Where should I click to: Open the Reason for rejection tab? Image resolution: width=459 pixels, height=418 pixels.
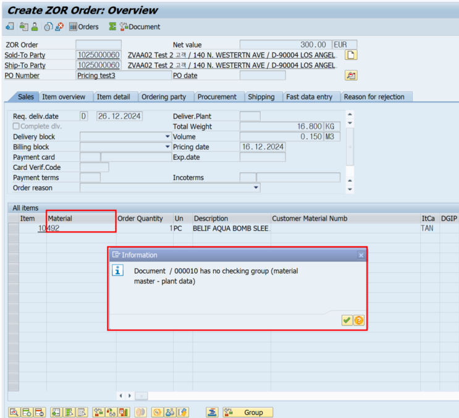coord(374,97)
